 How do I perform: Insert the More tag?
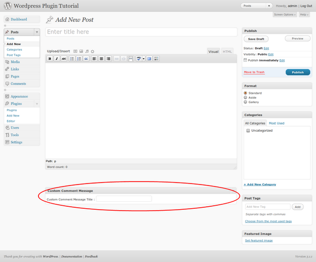coord(130,59)
